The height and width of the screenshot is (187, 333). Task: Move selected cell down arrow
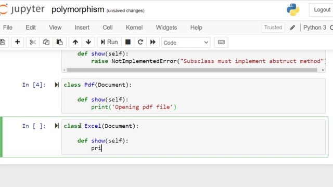pos(88,42)
